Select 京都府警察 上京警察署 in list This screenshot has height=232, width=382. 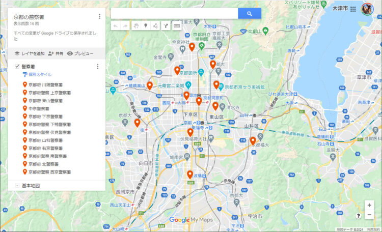50,93
